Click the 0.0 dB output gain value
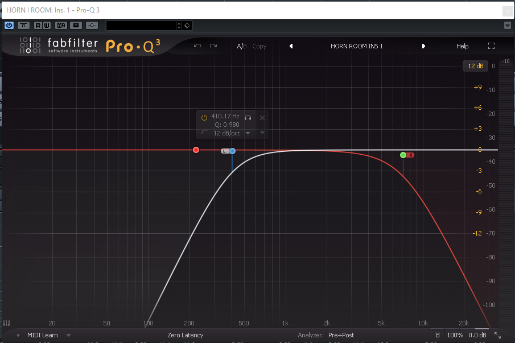 click(477, 335)
